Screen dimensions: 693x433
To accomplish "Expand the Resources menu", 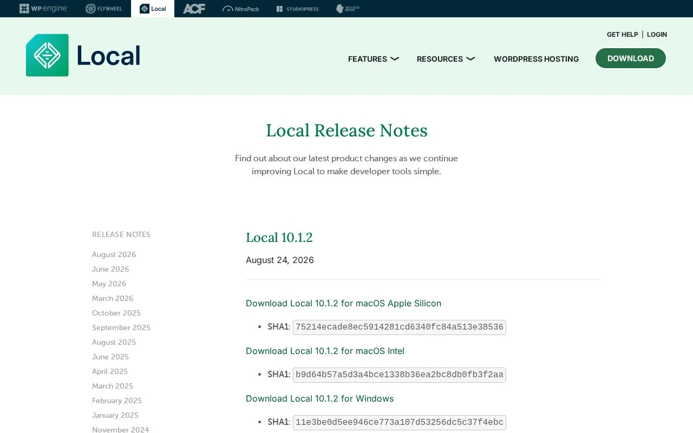I will point(446,59).
